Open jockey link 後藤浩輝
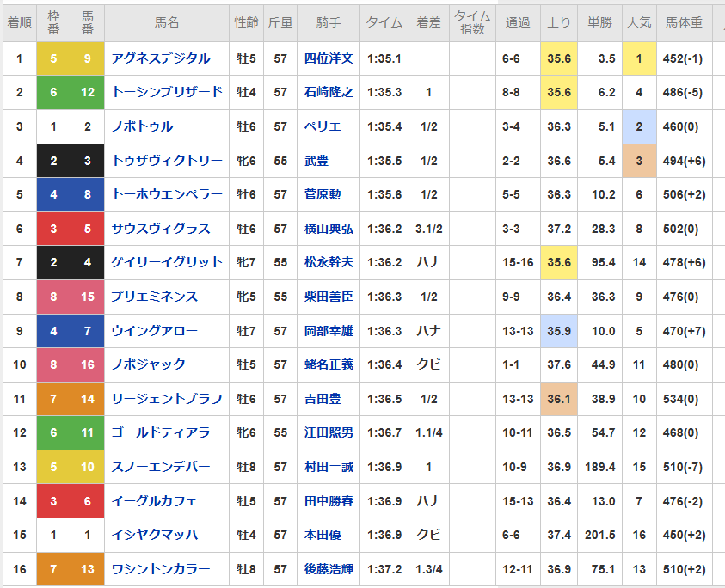 click(x=329, y=569)
